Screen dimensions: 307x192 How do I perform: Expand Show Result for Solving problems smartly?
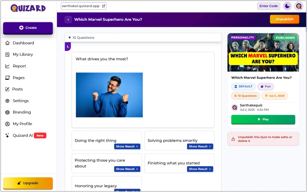tap(200, 146)
